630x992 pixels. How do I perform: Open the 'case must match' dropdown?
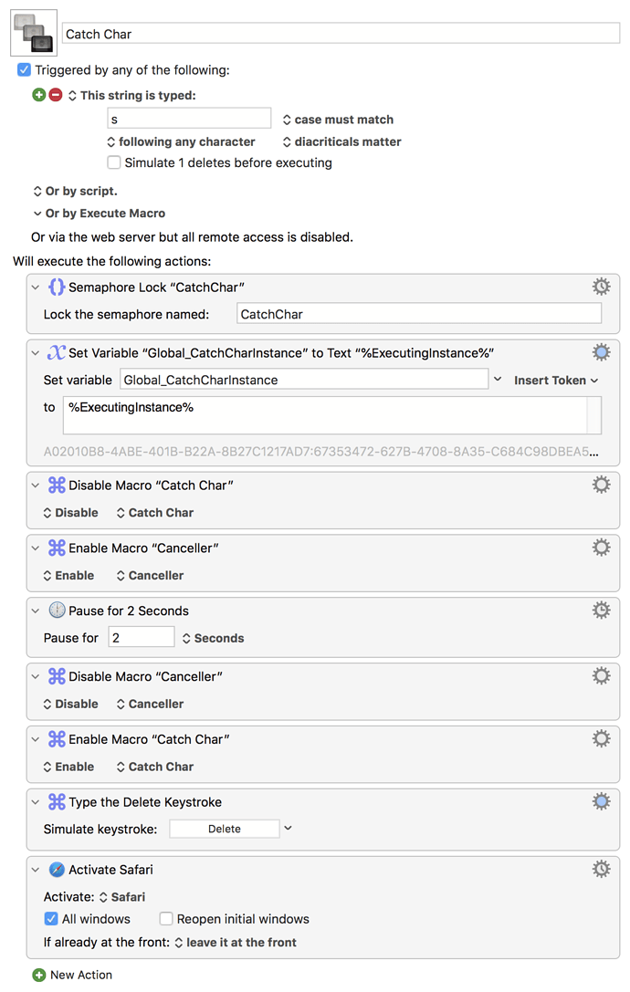click(x=338, y=120)
